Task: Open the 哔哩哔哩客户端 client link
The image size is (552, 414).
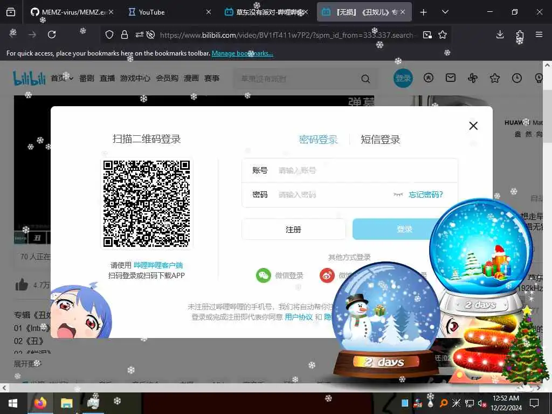Action: pos(158,265)
